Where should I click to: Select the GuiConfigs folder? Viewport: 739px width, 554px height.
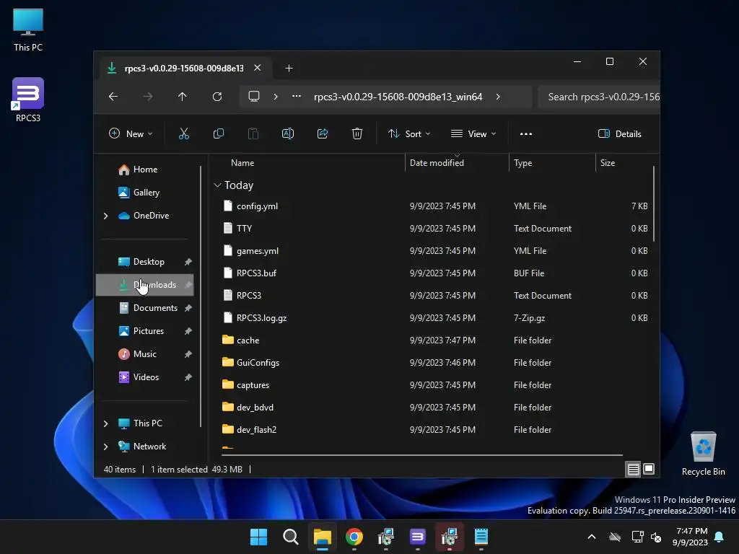(434, 363)
